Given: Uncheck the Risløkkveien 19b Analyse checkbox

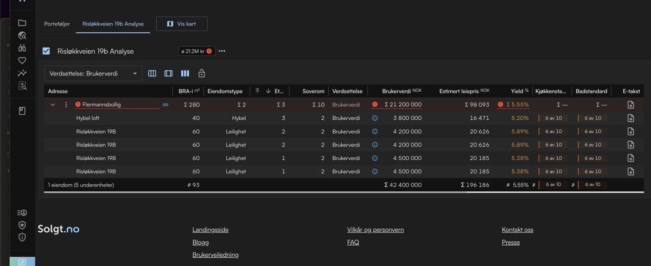Looking at the screenshot, I should click(x=47, y=51).
